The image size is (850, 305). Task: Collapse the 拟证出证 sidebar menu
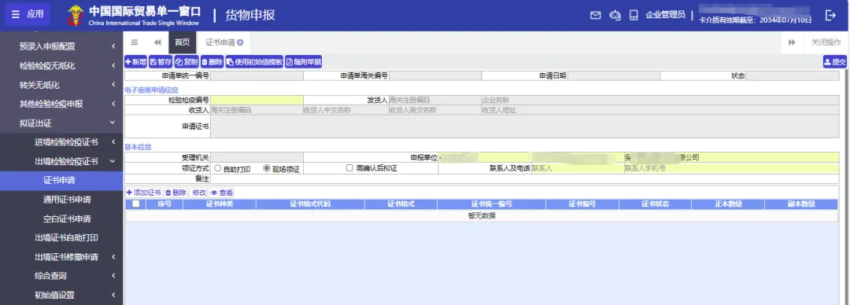(61, 123)
